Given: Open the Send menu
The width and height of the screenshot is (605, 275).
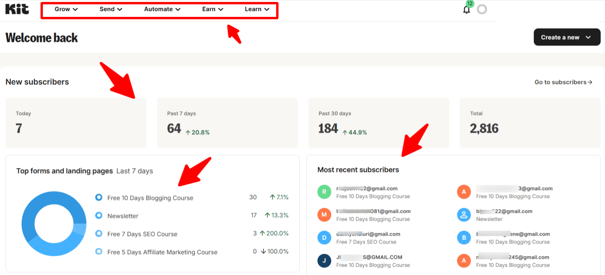Looking at the screenshot, I should [111, 9].
